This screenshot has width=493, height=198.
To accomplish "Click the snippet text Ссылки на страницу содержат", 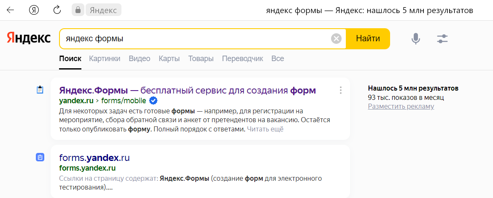I will pos(108,179).
